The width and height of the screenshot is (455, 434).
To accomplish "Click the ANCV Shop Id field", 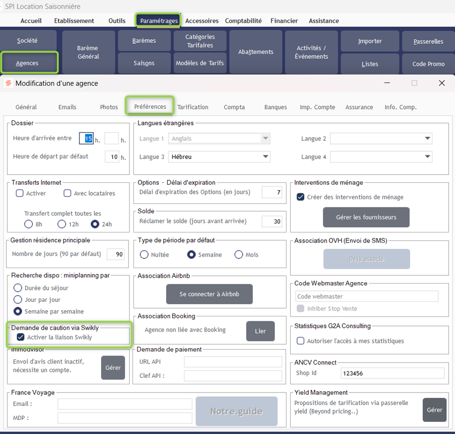I will pyautogui.click(x=392, y=373).
